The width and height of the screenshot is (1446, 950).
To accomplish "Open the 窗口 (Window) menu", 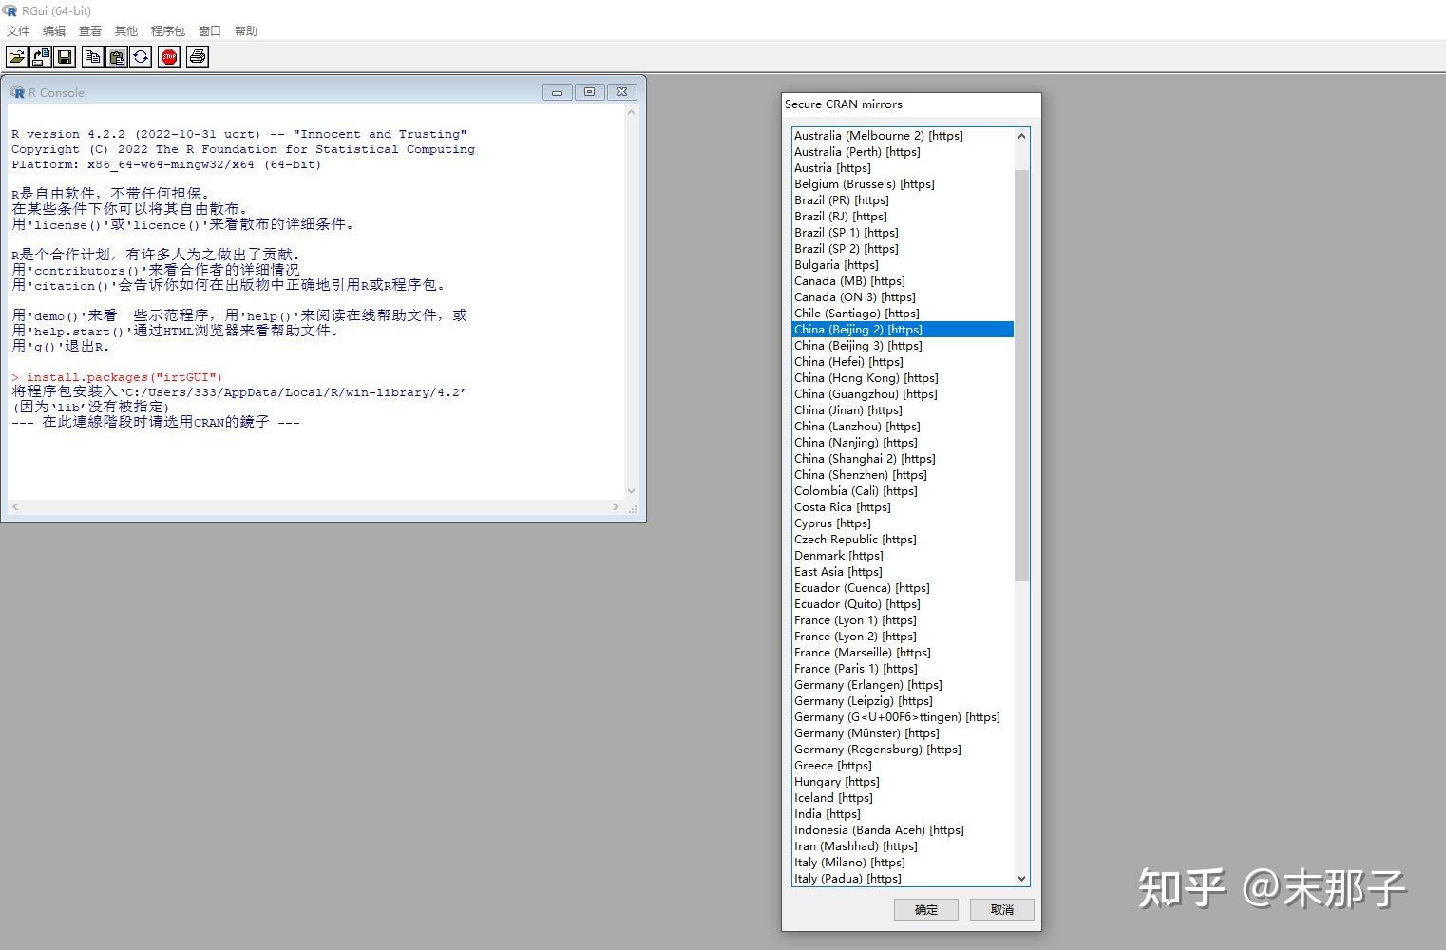I will point(209,30).
